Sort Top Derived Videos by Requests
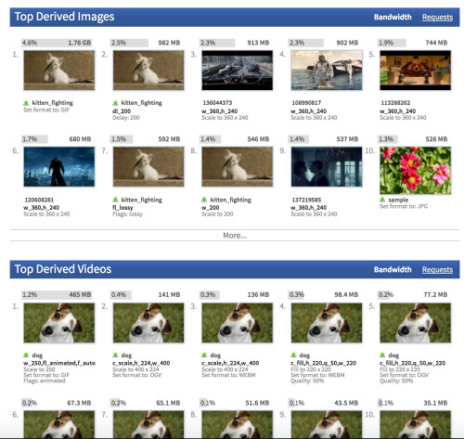Viewport: 464px width, 439px height. click(x=437, y=269)
